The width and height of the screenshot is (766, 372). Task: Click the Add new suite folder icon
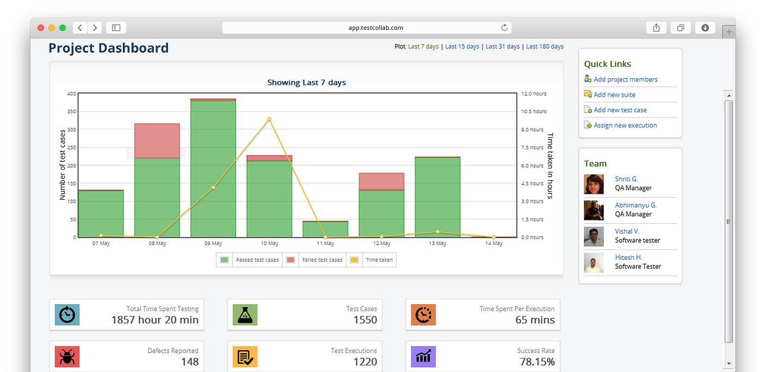[588, 94]
